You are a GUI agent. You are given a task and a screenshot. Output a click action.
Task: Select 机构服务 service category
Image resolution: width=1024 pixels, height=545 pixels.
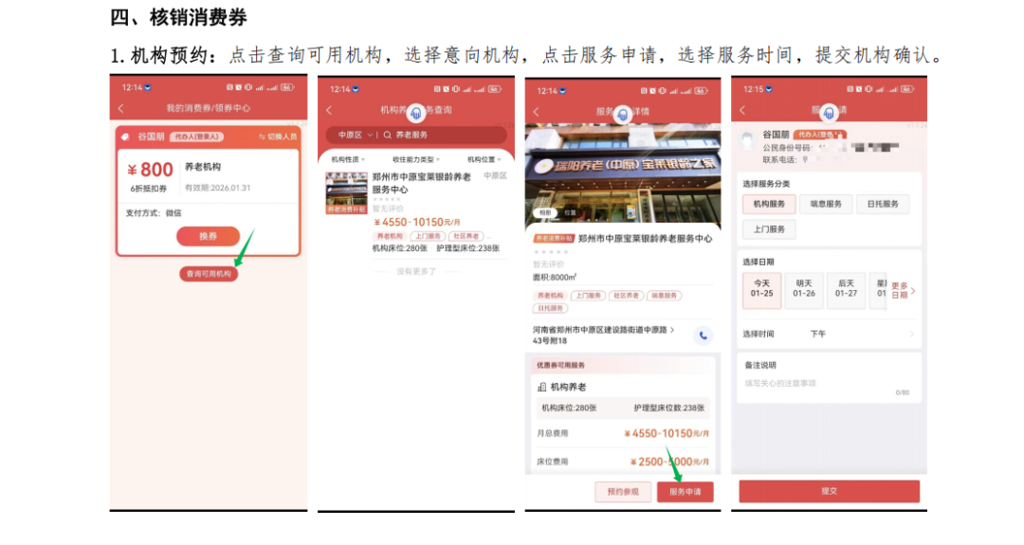(769, 205)
